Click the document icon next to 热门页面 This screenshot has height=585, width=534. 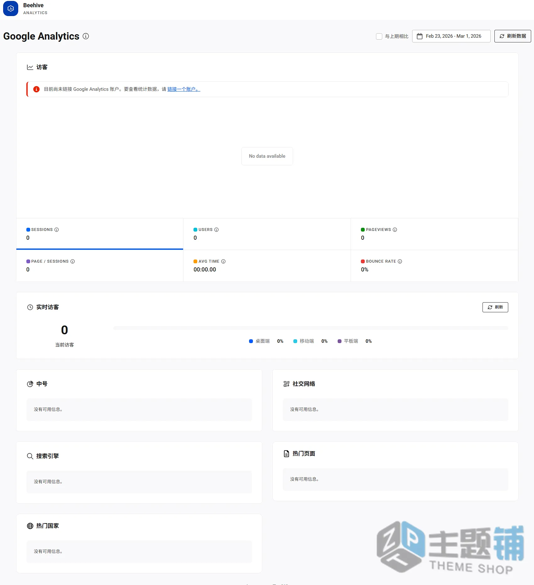click(x=286, y=454)
